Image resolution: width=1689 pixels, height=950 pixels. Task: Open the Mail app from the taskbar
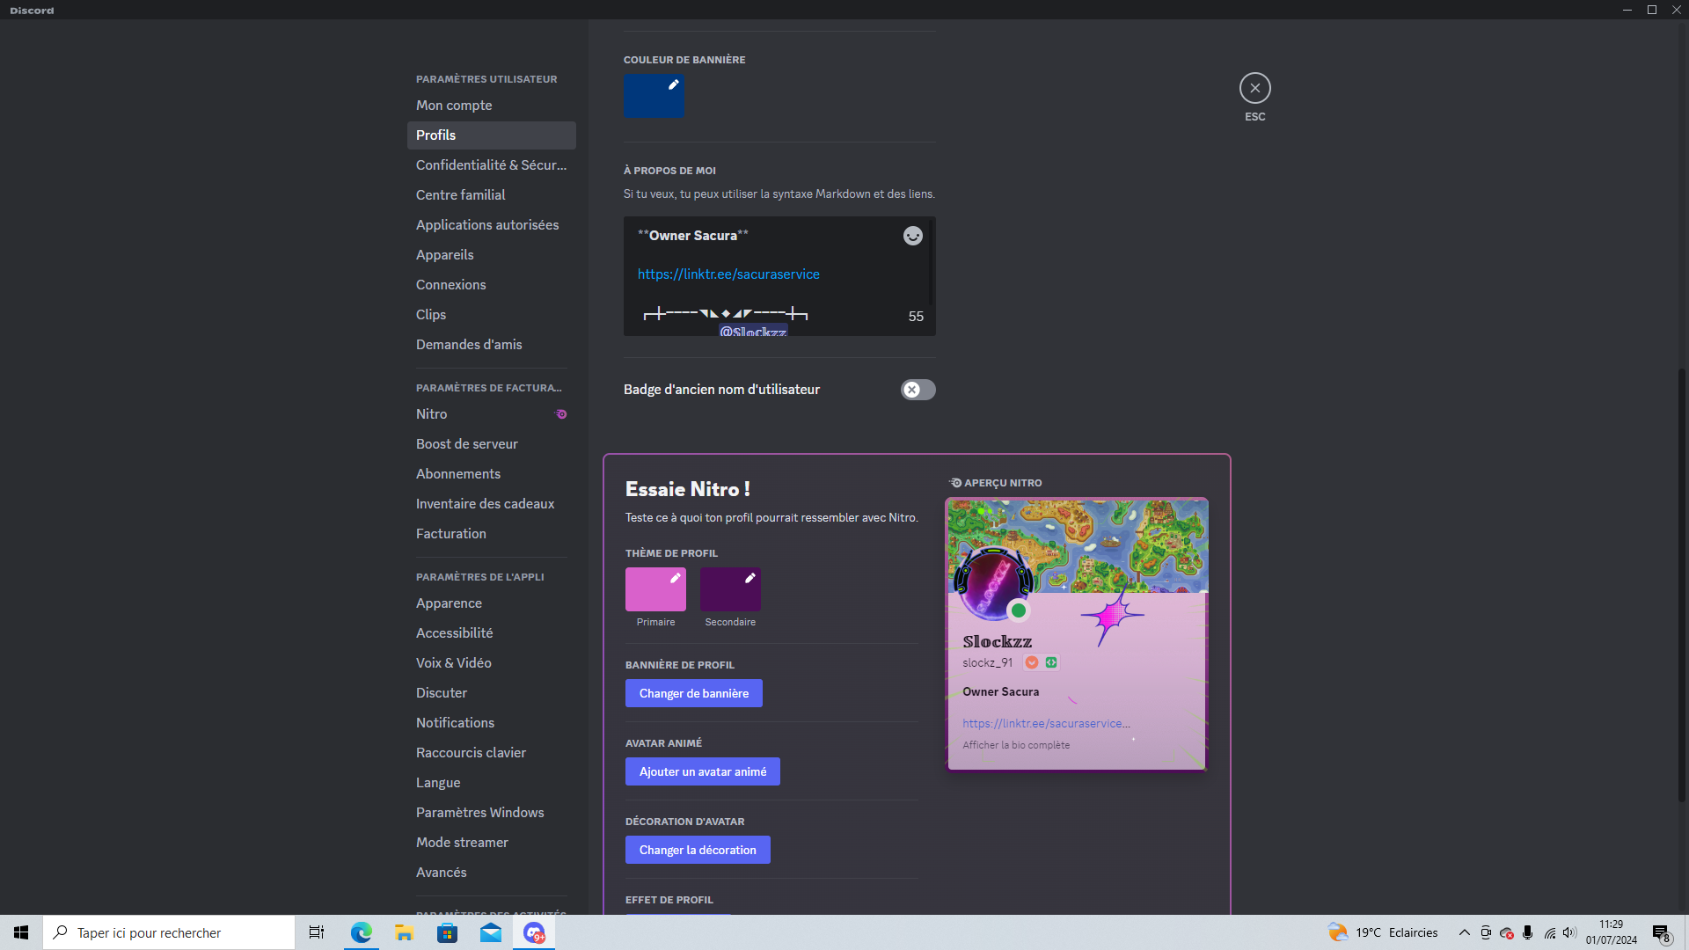coord(490,932)
